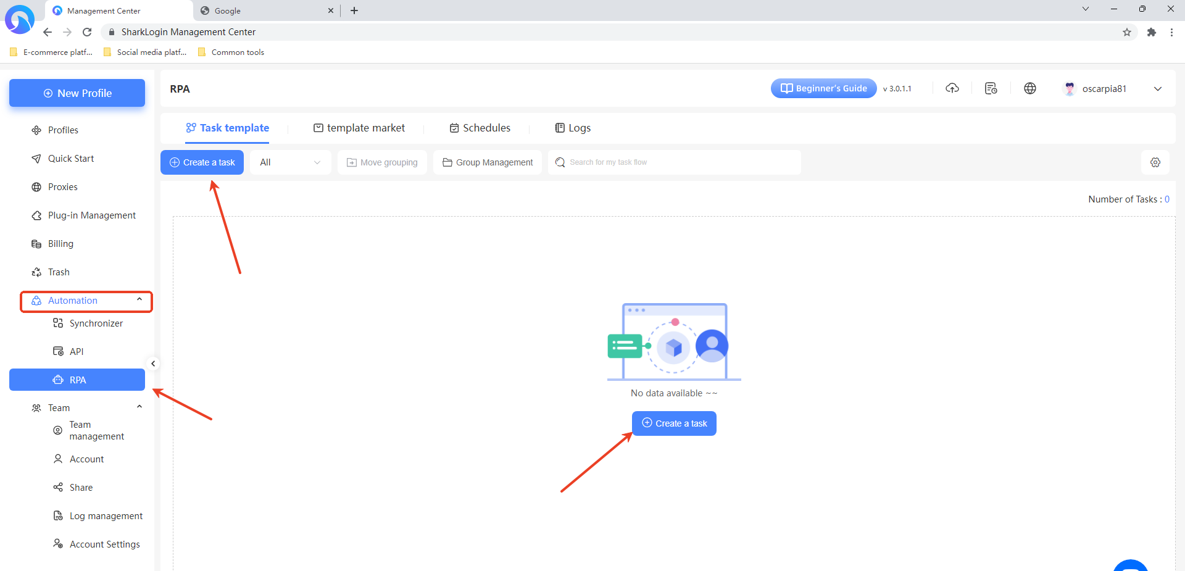Open the language globe icon

coord(1030,88)
